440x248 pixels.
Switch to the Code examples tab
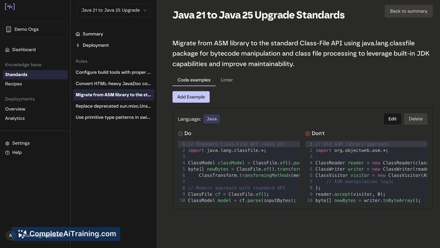(194, 80)
